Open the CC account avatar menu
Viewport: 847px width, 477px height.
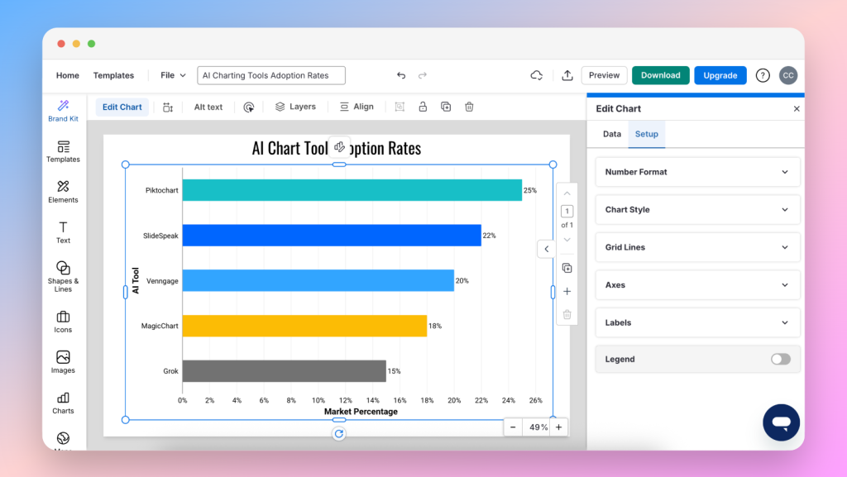788,75
